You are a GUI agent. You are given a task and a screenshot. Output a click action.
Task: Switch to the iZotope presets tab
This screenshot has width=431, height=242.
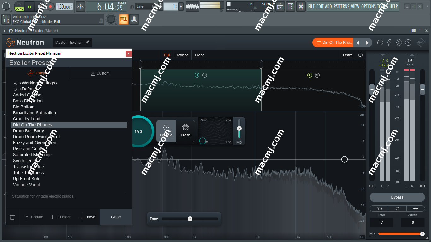37,73
